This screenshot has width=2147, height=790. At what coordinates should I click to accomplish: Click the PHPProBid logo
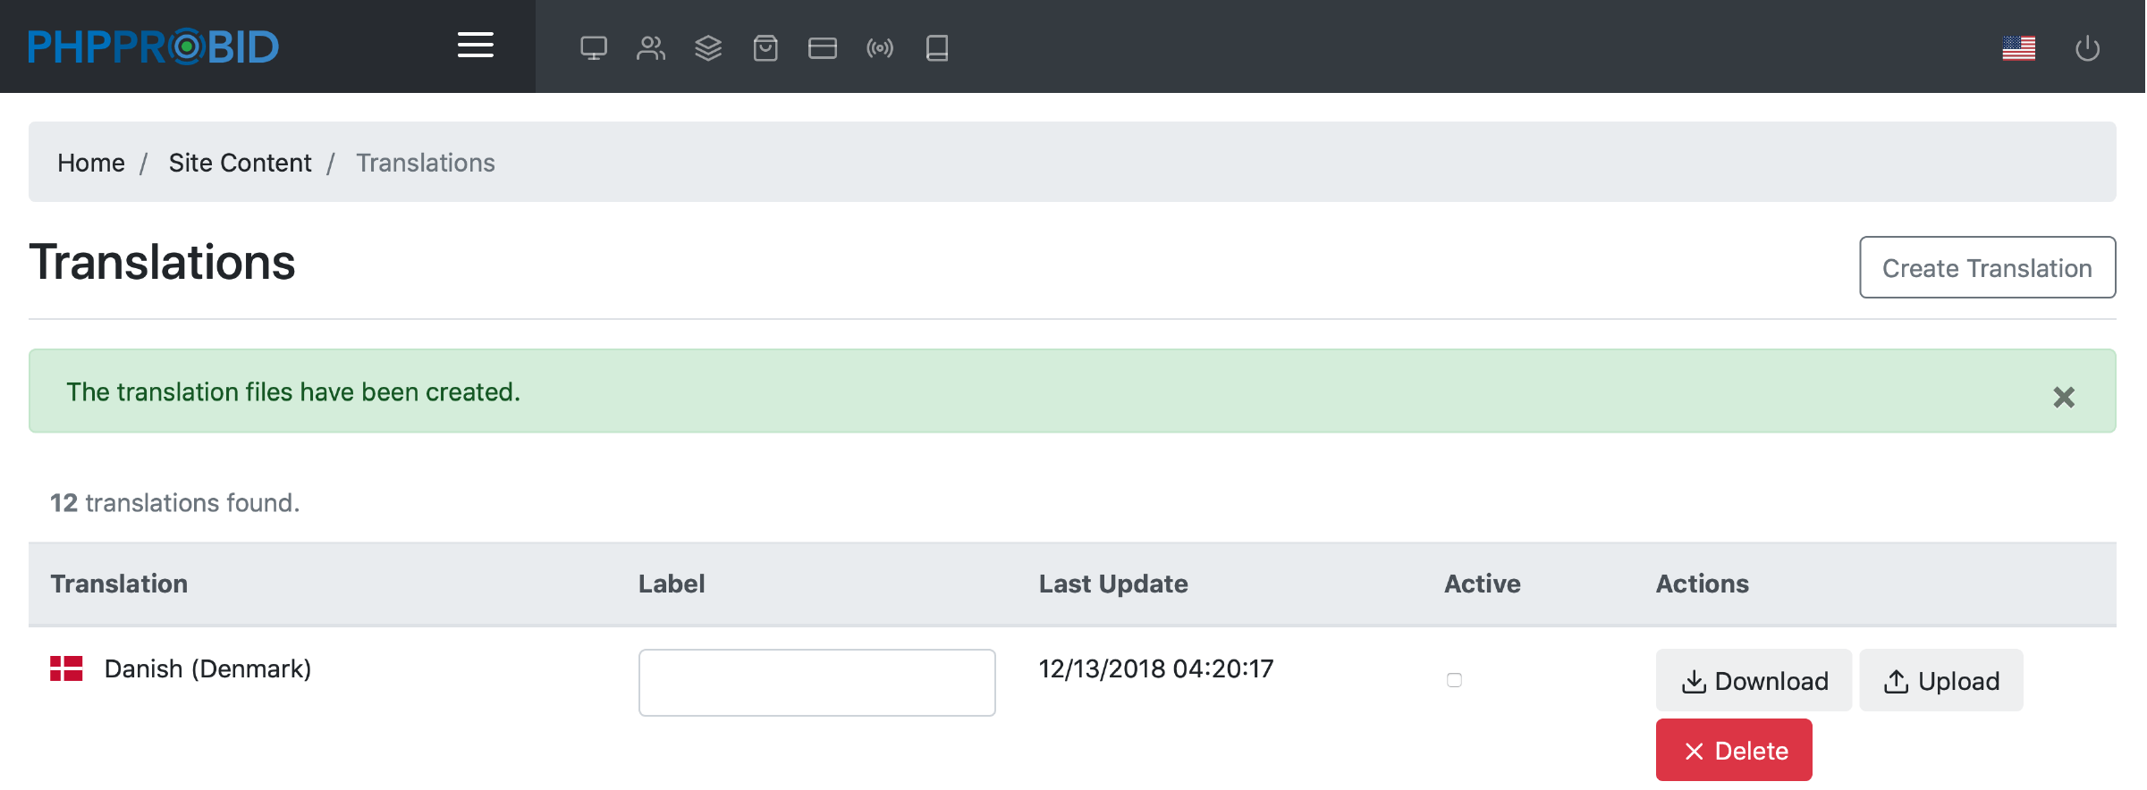point(153,46)
